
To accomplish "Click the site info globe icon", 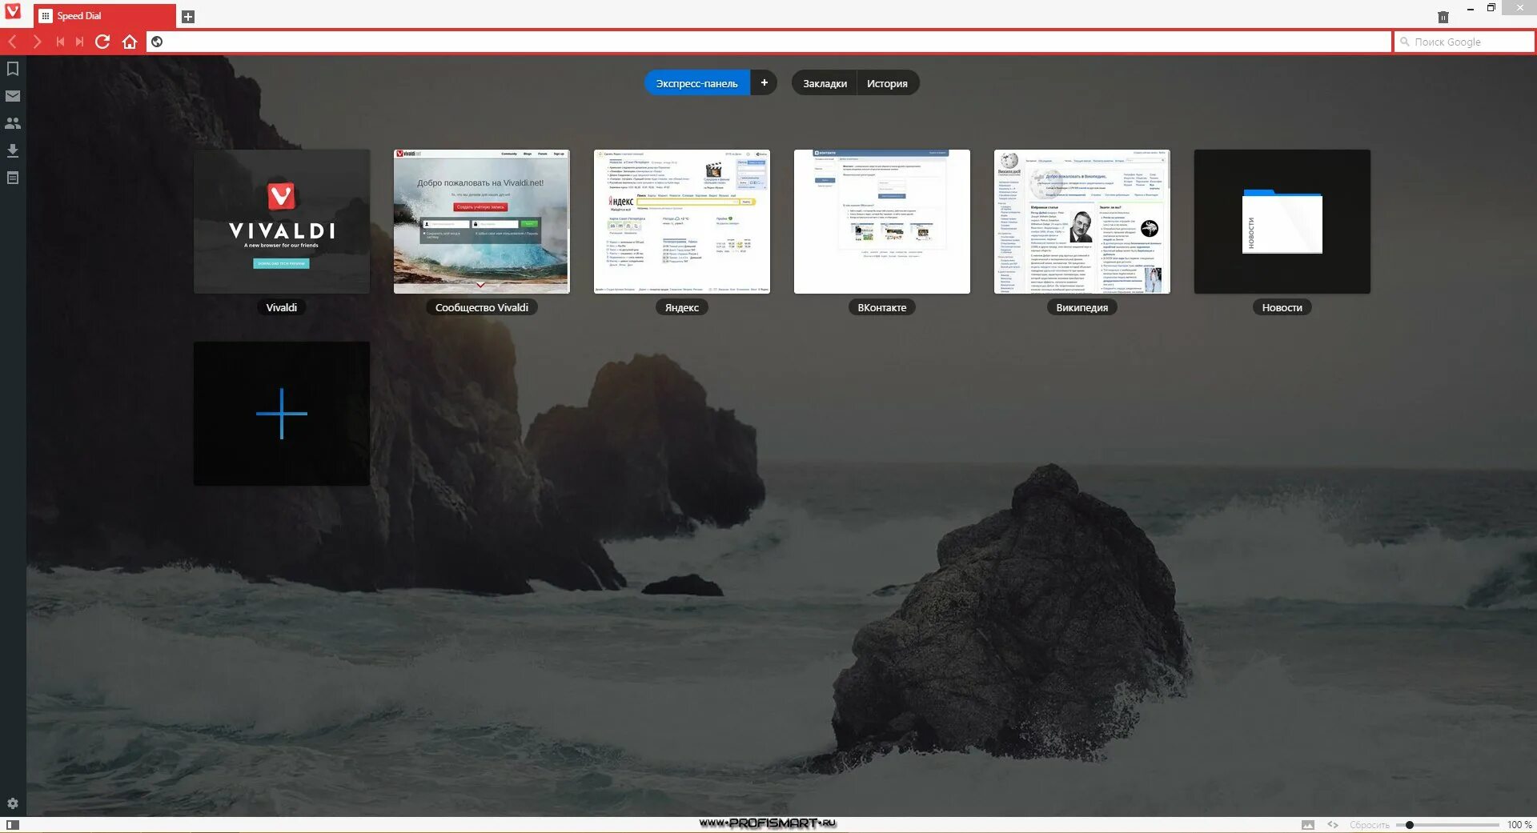I will (x=157, y=42).
